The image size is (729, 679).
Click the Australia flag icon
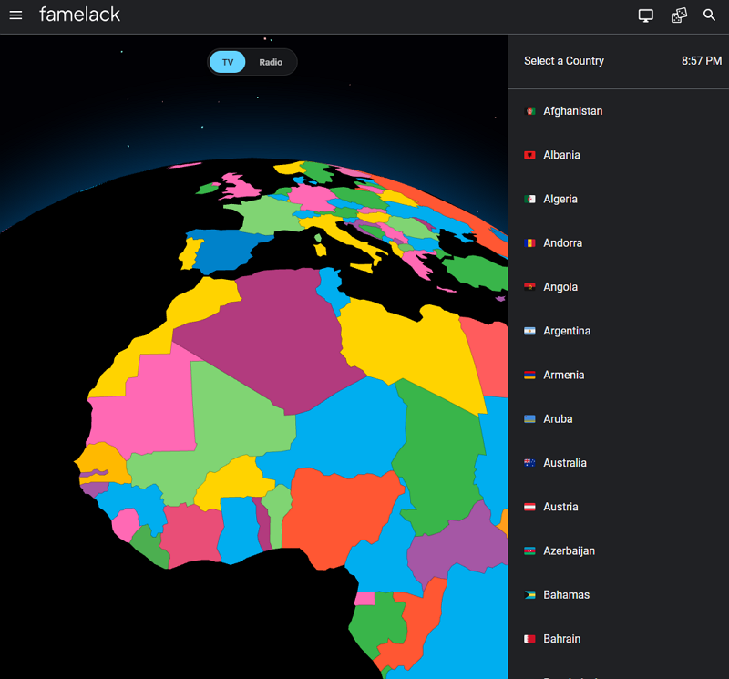[529, 463]
